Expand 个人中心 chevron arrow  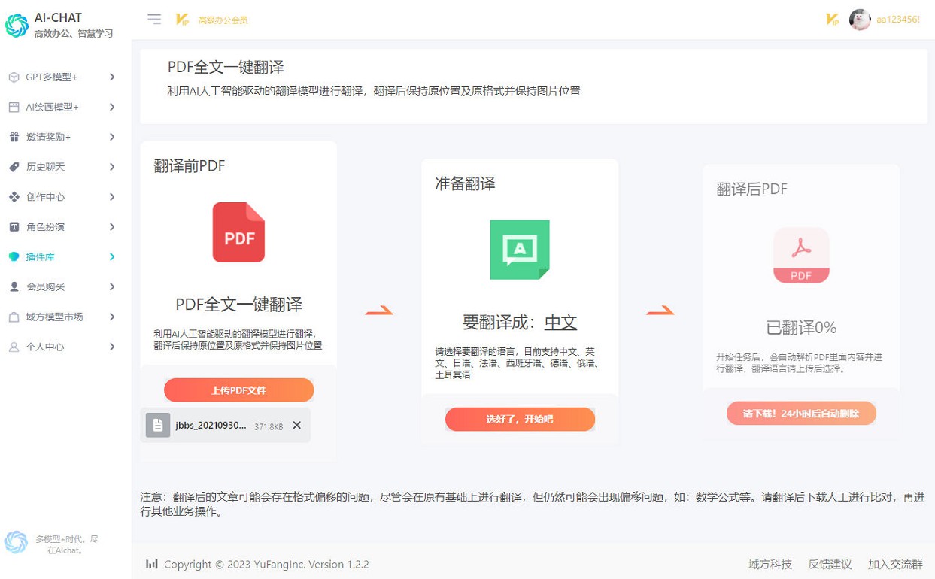112,347
